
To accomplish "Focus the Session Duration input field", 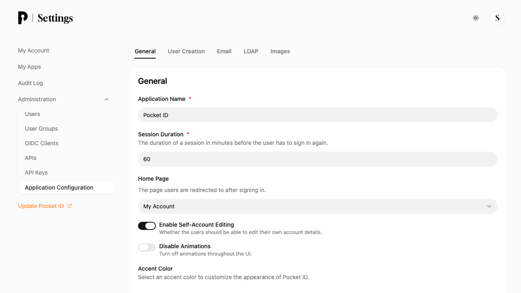I will 318,159.
